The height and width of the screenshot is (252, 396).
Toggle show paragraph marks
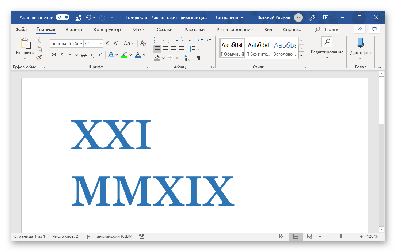click(x=198, y=58)
